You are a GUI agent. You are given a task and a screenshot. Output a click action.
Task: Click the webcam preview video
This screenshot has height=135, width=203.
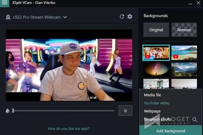coord(69,65)
